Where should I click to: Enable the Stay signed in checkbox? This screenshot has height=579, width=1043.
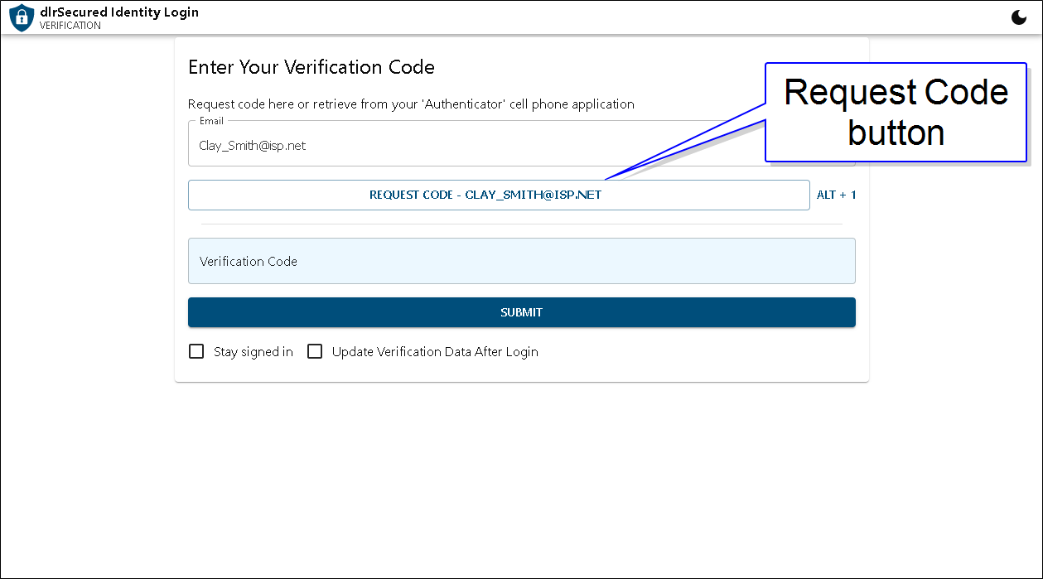coord(196,351)
